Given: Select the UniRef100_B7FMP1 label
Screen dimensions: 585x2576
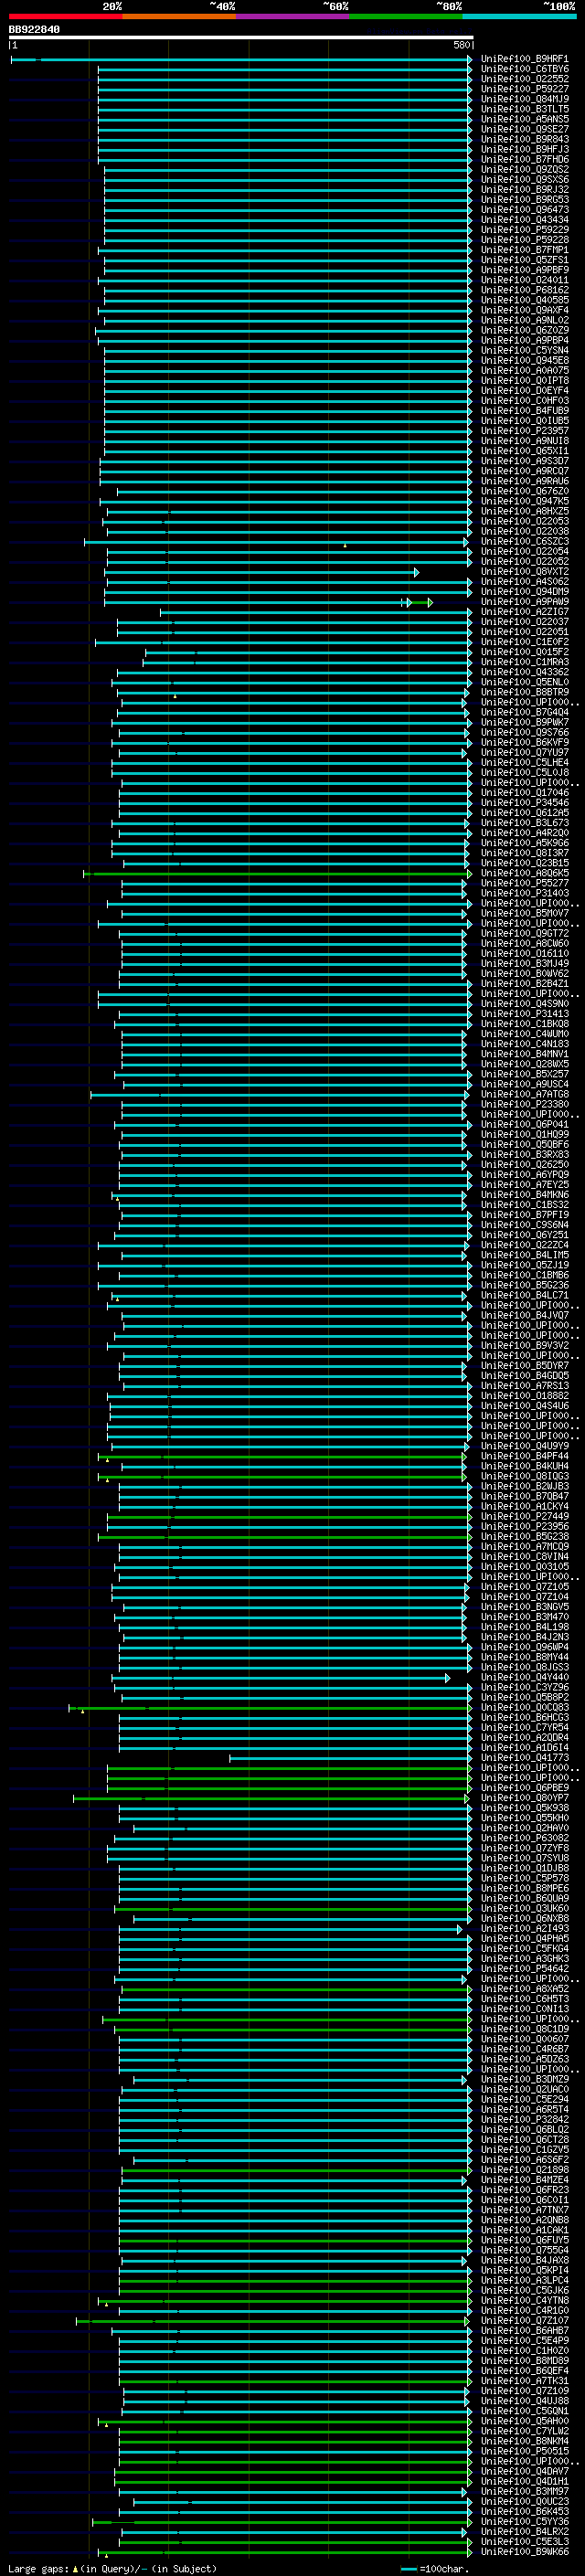Looking at the screenshot, I should [x=524, y=250].
